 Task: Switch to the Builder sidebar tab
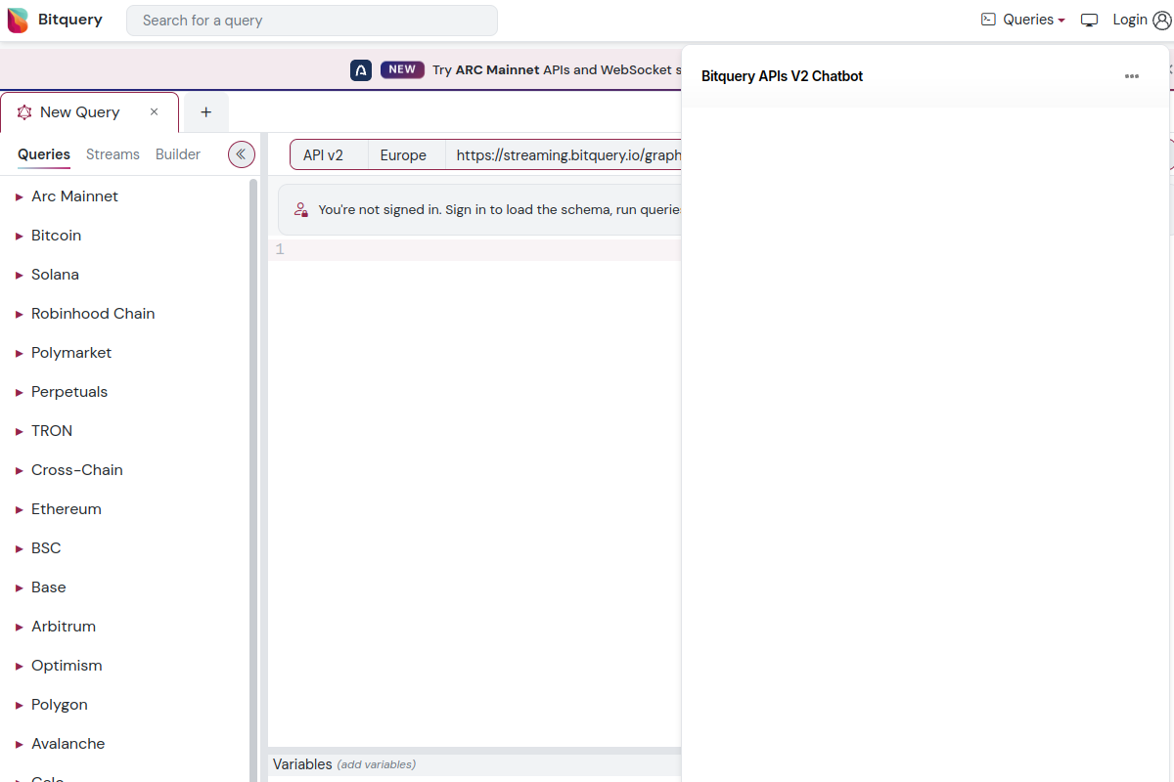[178, 154]
